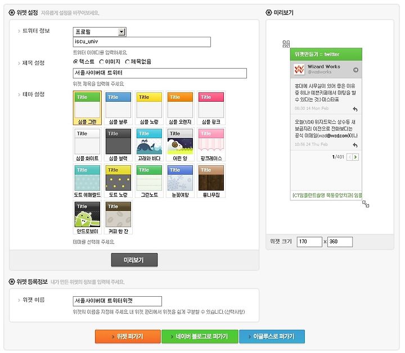The width and height of the screenshot is (405, 353).
Task: Choose the 심플 블루 theme
Action: tap(118, 108)
